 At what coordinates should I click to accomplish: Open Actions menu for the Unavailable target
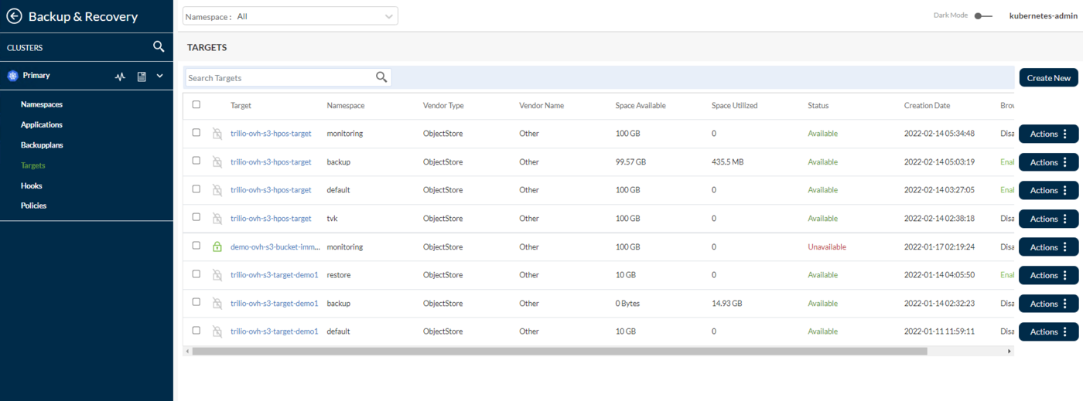pyautogui.click(x=1048, y=247)
